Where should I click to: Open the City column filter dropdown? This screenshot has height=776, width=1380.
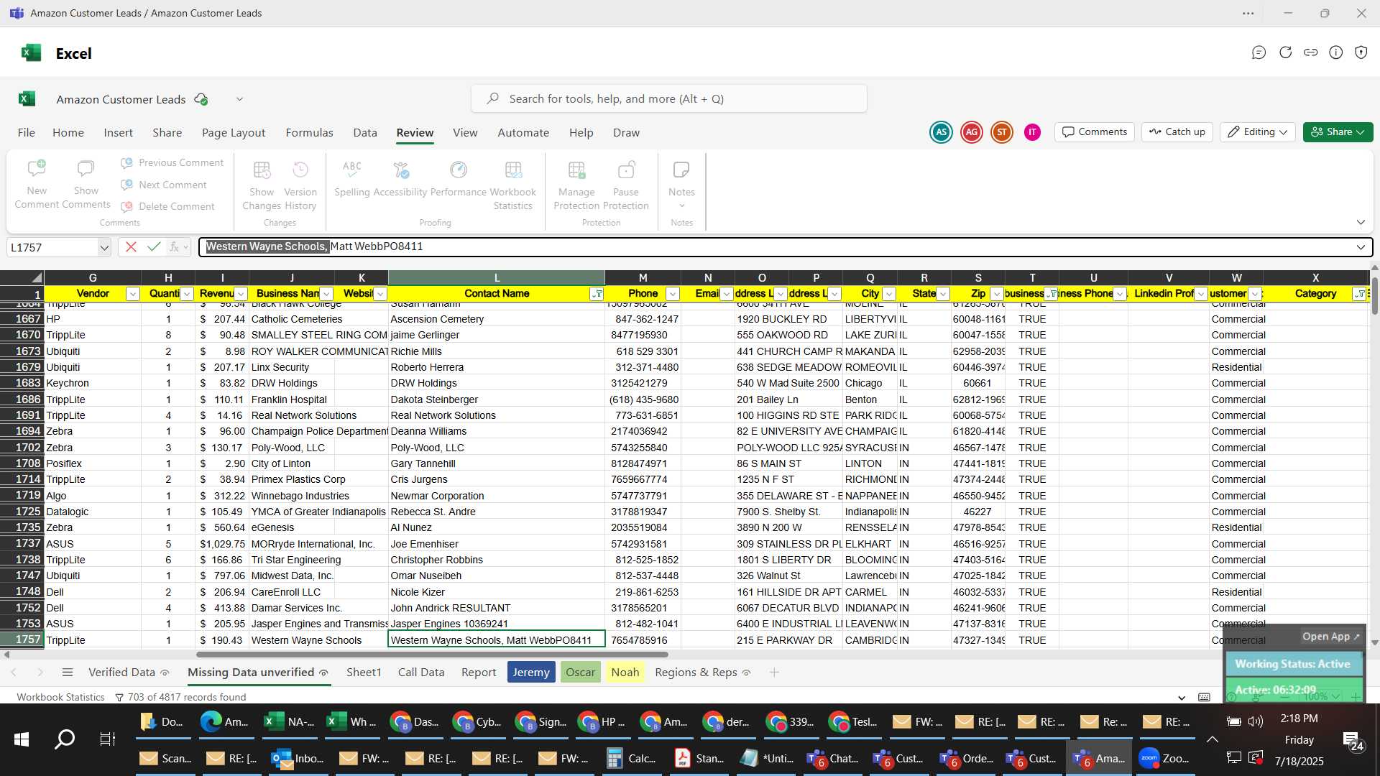tap(889, 294)
